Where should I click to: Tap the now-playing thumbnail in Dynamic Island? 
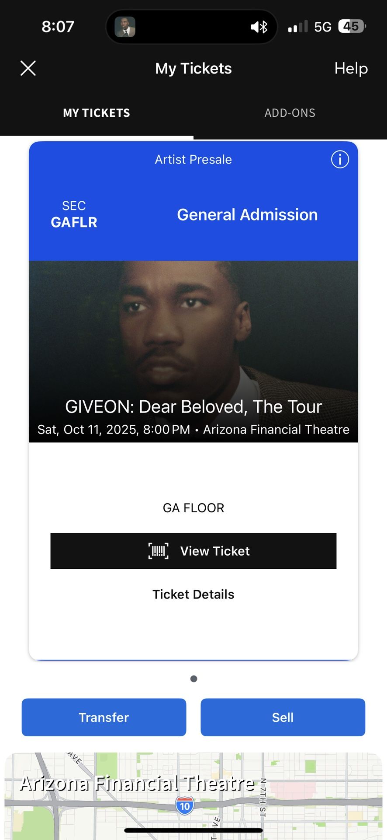pyautogui.click(x=125, y=27)
